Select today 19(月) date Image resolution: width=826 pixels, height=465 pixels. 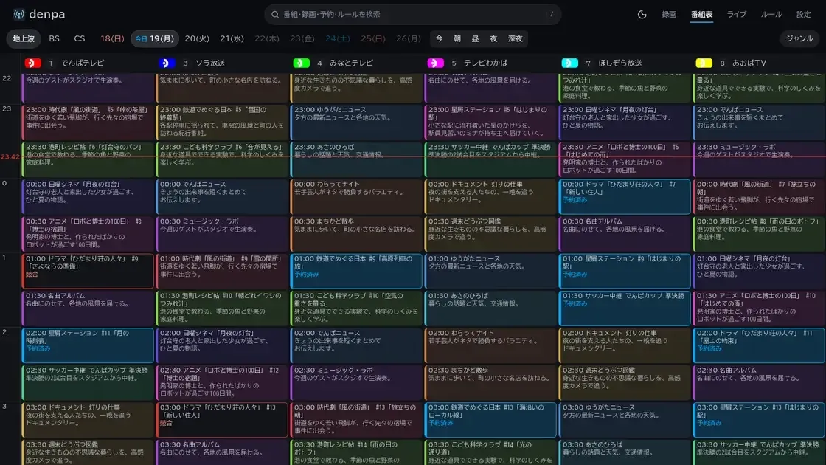[x=155, y=38]
